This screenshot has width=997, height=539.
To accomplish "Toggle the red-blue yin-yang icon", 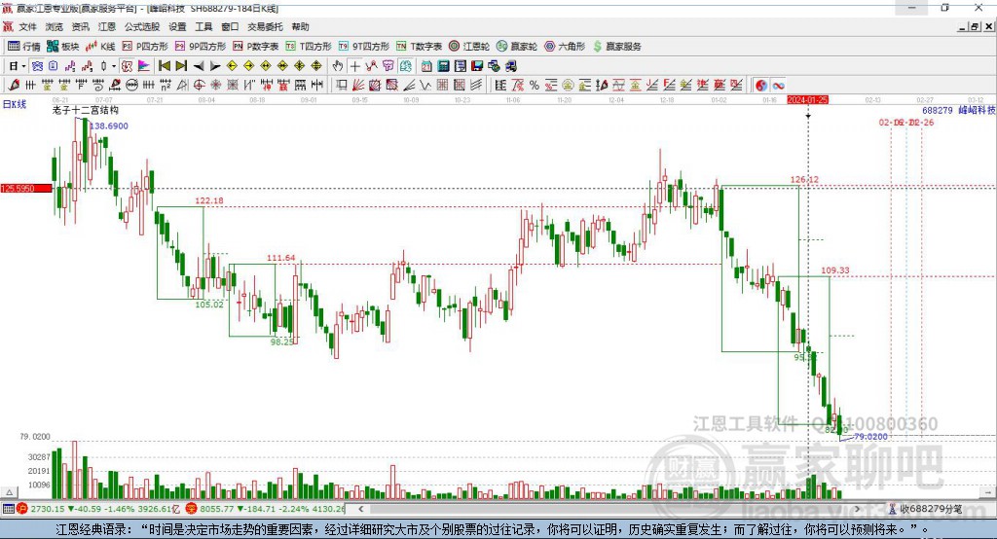I will pos(761,86).
